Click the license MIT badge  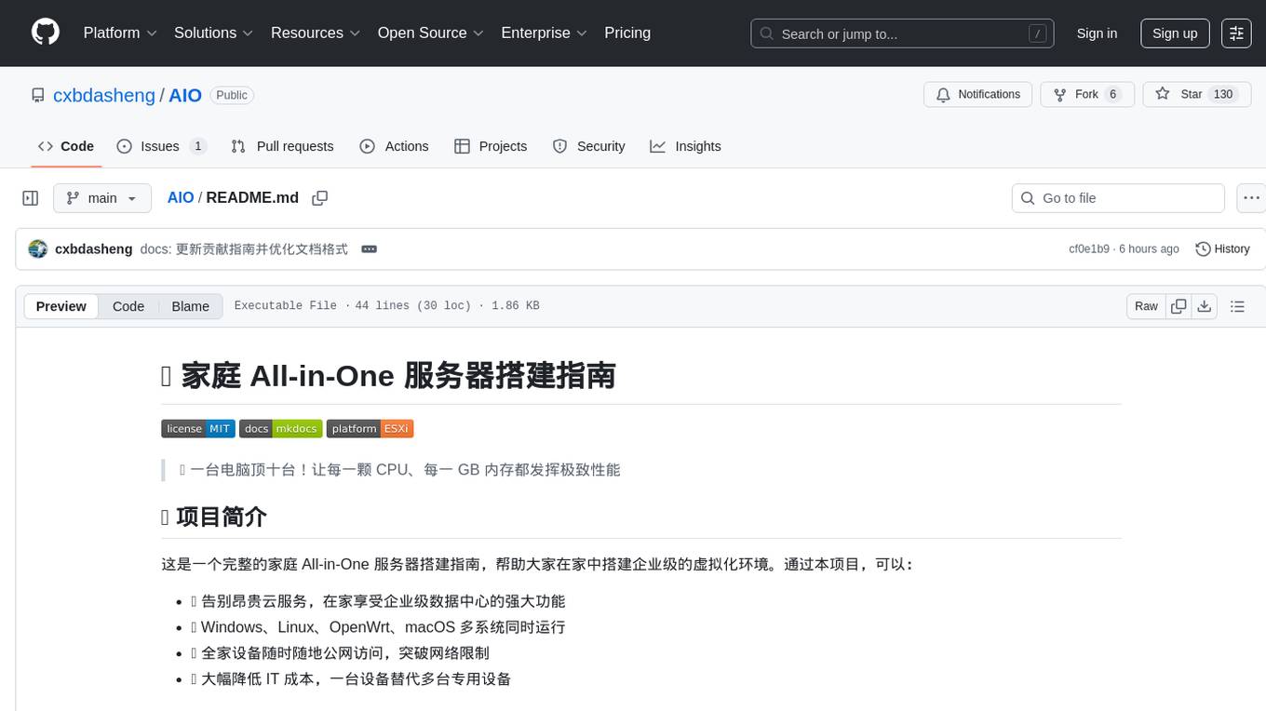pyautogui.click(x=198, y=429)
